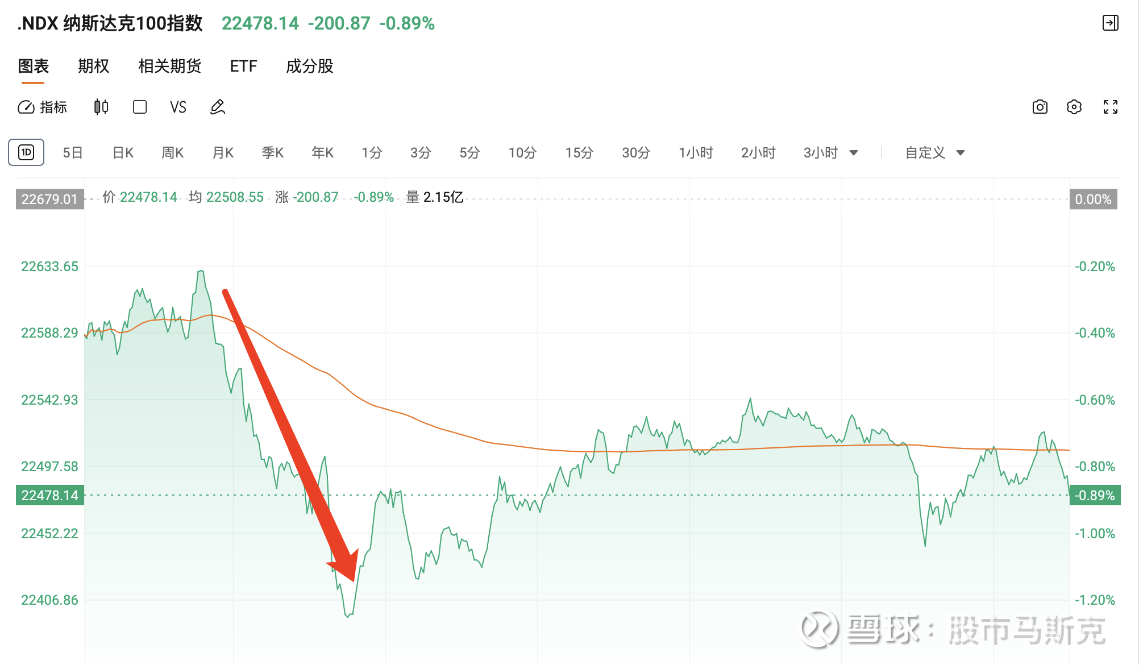The height and width of the screenshot is (665, 1139).
Task: Open the 期权 options tab
Action: click(x=93, y=66)
